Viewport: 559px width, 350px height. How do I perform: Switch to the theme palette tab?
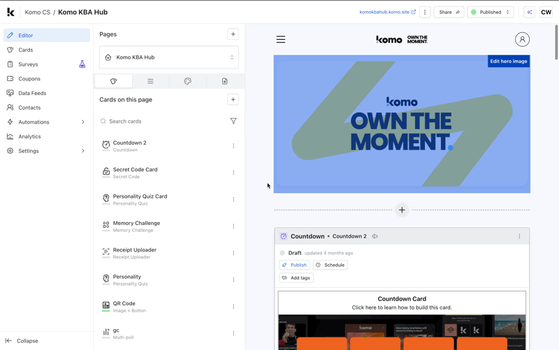coord(187,82)
